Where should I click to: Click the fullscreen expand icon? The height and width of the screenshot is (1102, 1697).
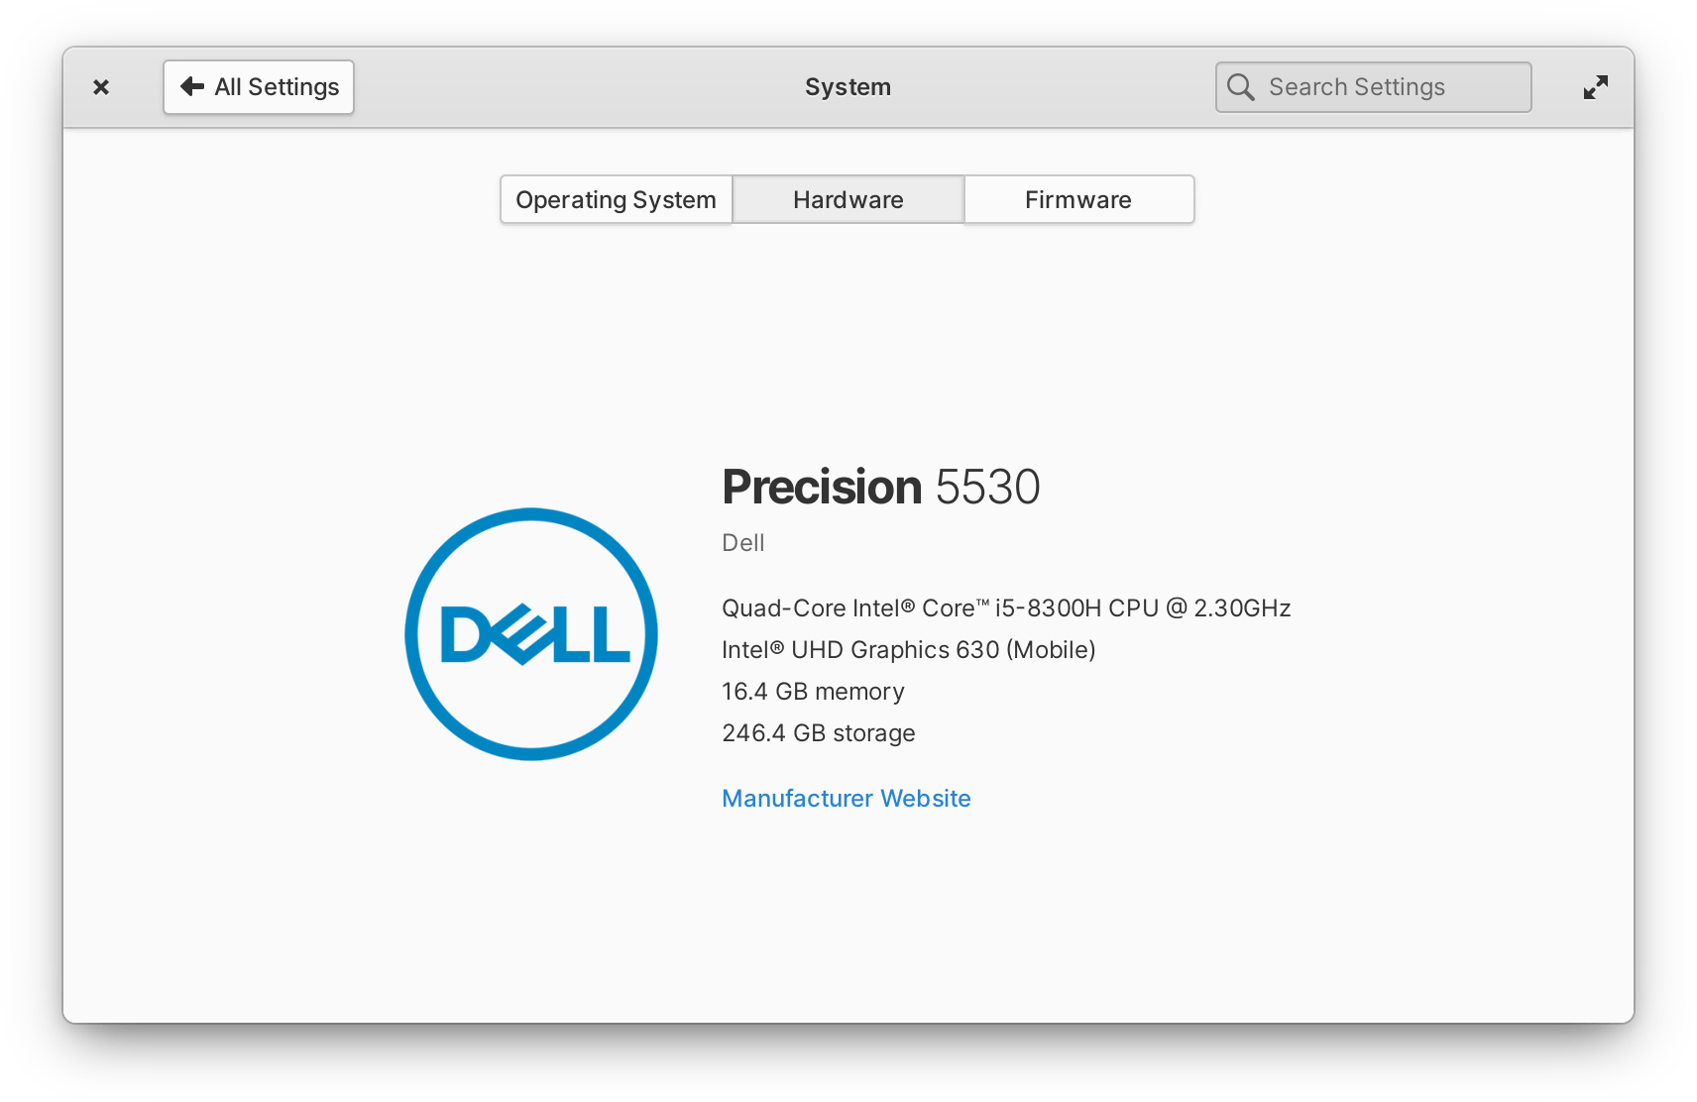(x=1596, y=87)
